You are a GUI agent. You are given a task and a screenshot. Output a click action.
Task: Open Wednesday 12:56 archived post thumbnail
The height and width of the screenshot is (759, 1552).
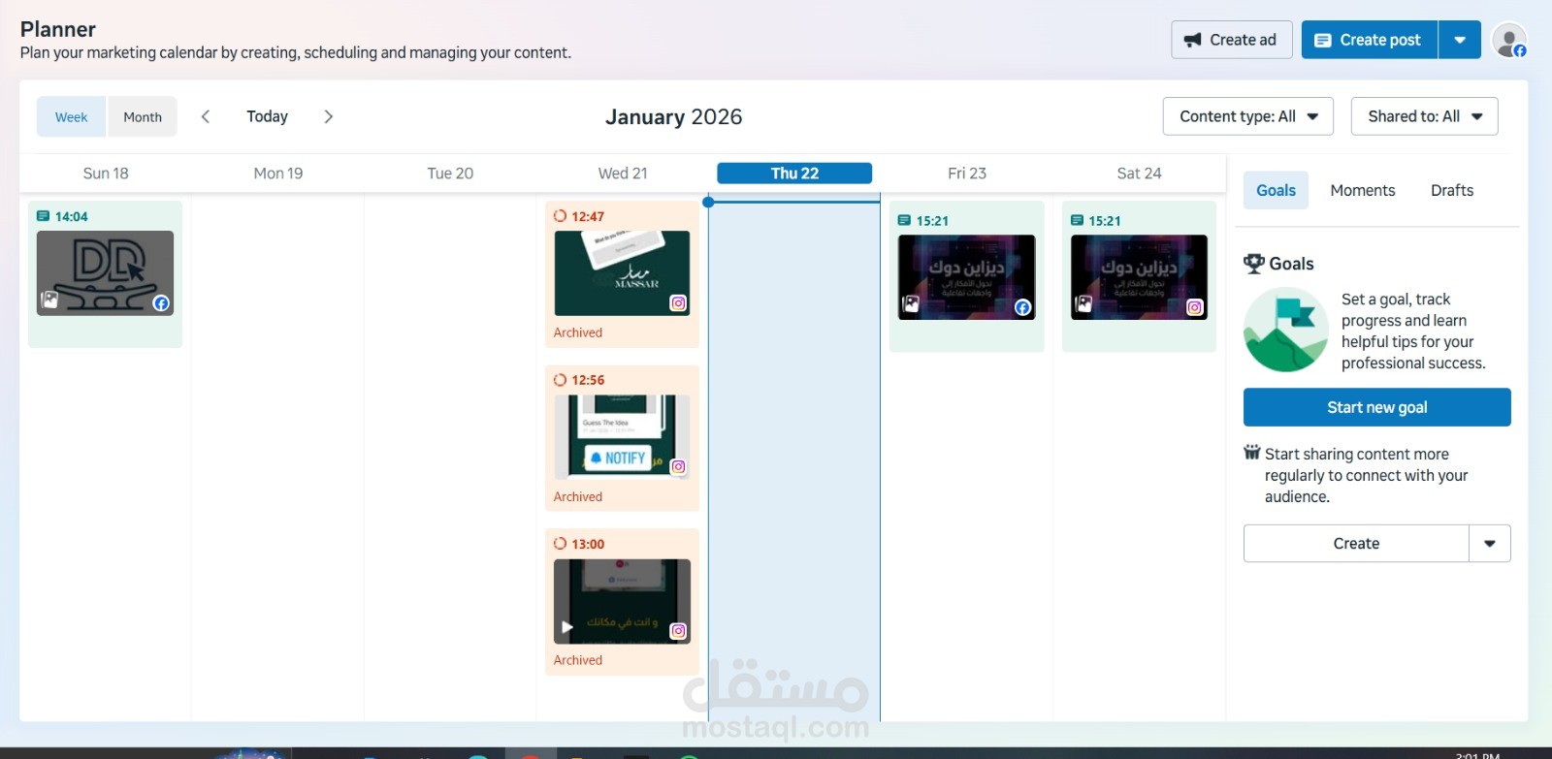point(622,436)
